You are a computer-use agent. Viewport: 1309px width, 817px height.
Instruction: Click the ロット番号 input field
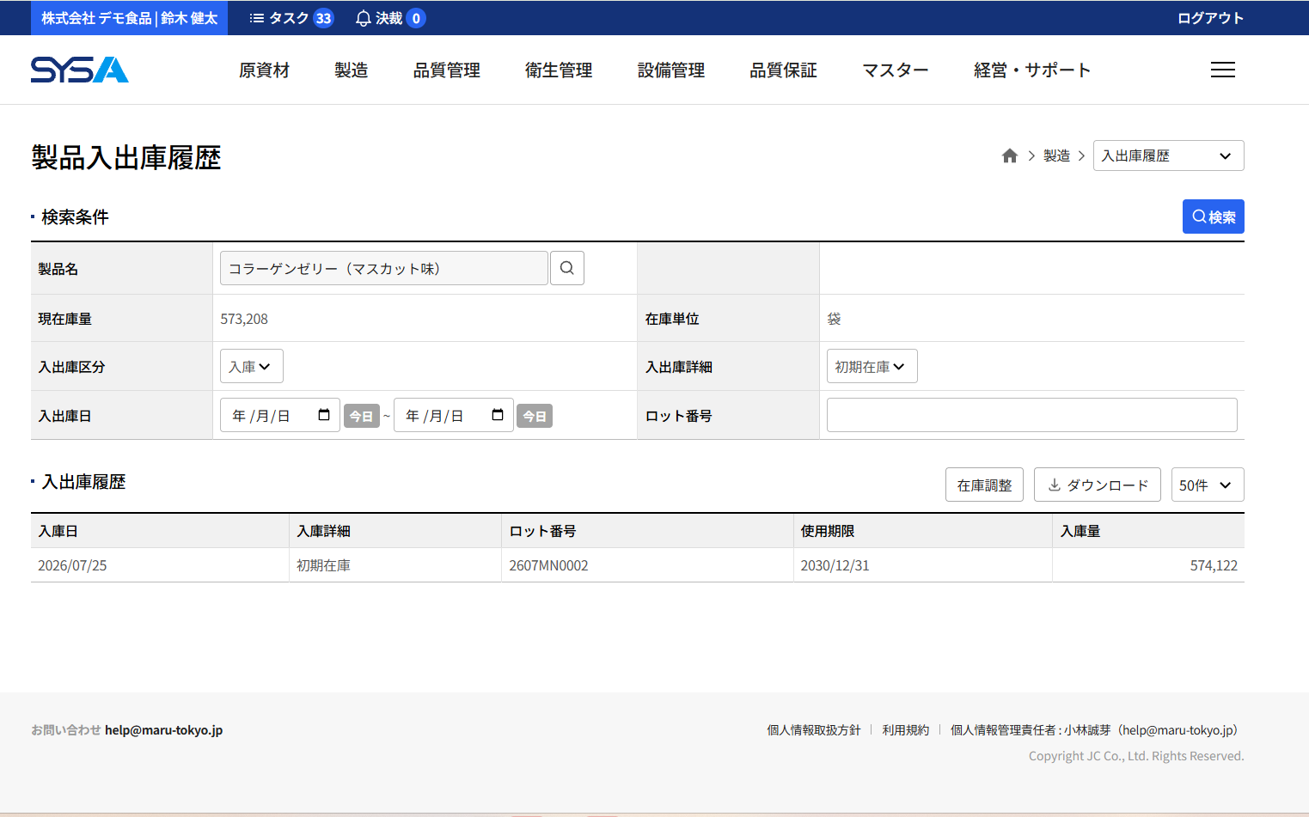pyautogui.click(x=1031, y=415)
